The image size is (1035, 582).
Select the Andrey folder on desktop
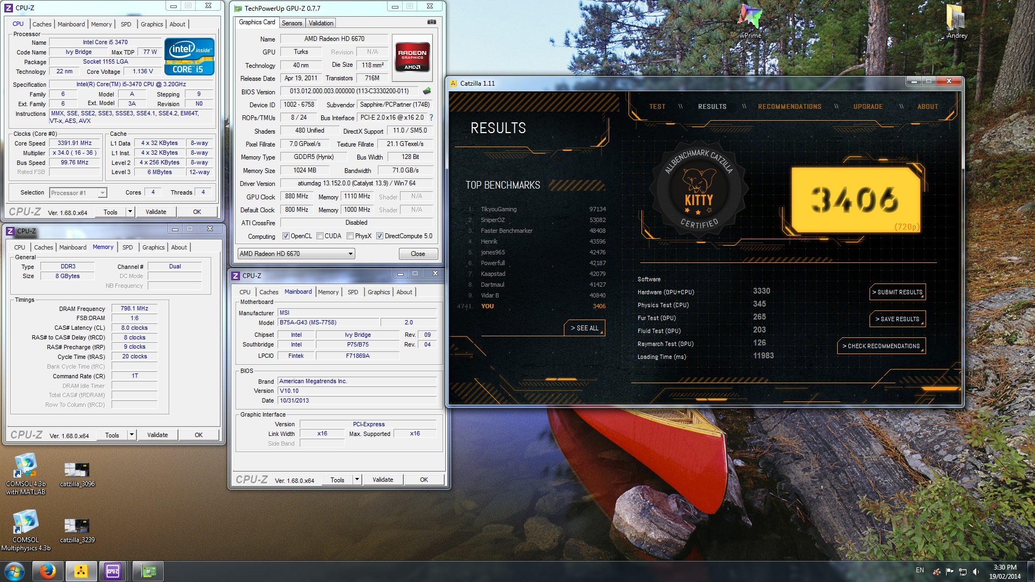tap(957, 22)
